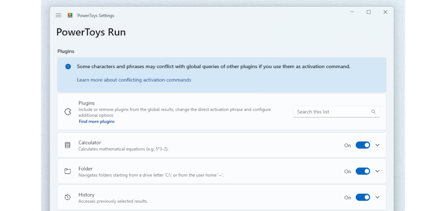This screenshot has width=445, height=211.
Task: Open Learn more about conflicting activation commands
Action: pos(134,80)
